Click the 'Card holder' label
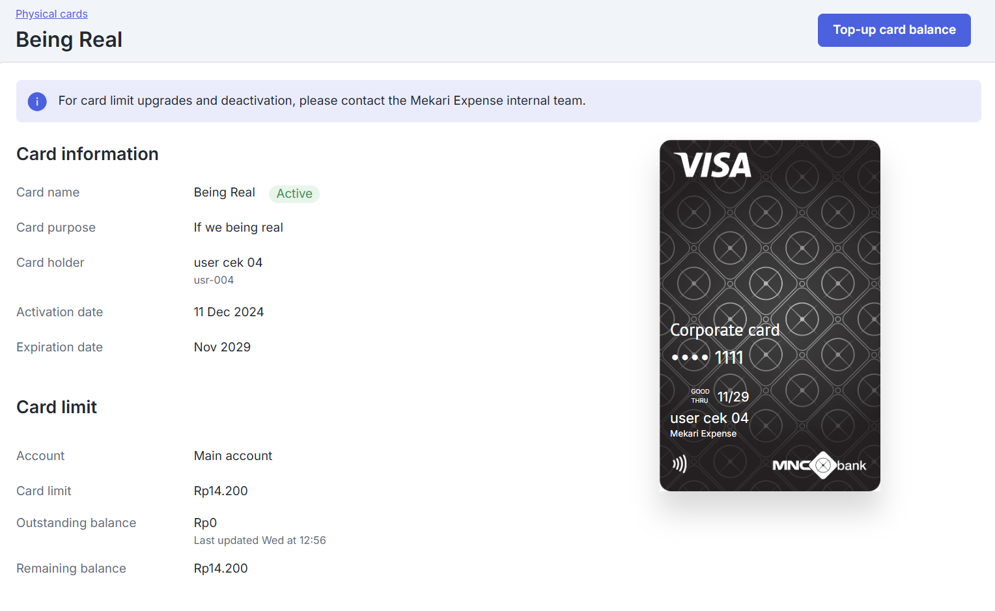This screenshot has width=995, height=611. [50, 263]
